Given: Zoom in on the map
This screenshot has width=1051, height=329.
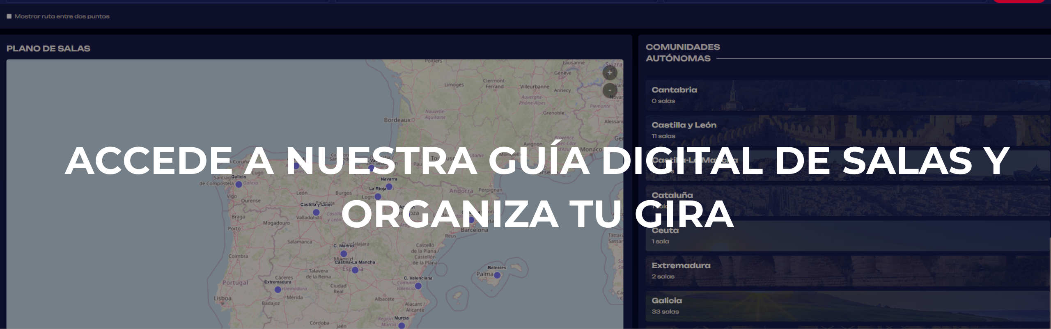Looking at the screenshot, I should pos(610,73).
